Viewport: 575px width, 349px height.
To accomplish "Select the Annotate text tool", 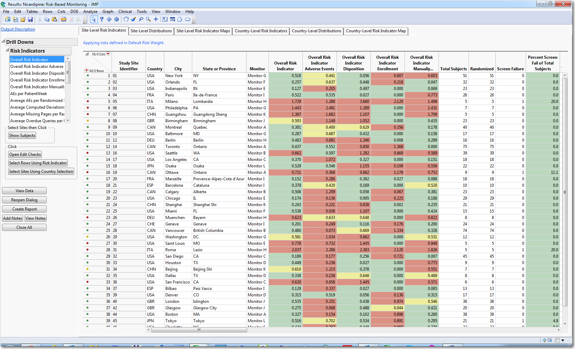I will click(x=165, y=19).
